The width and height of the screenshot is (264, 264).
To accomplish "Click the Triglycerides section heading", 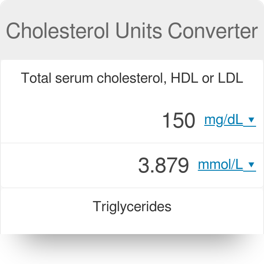I will [x=132, y=206].
